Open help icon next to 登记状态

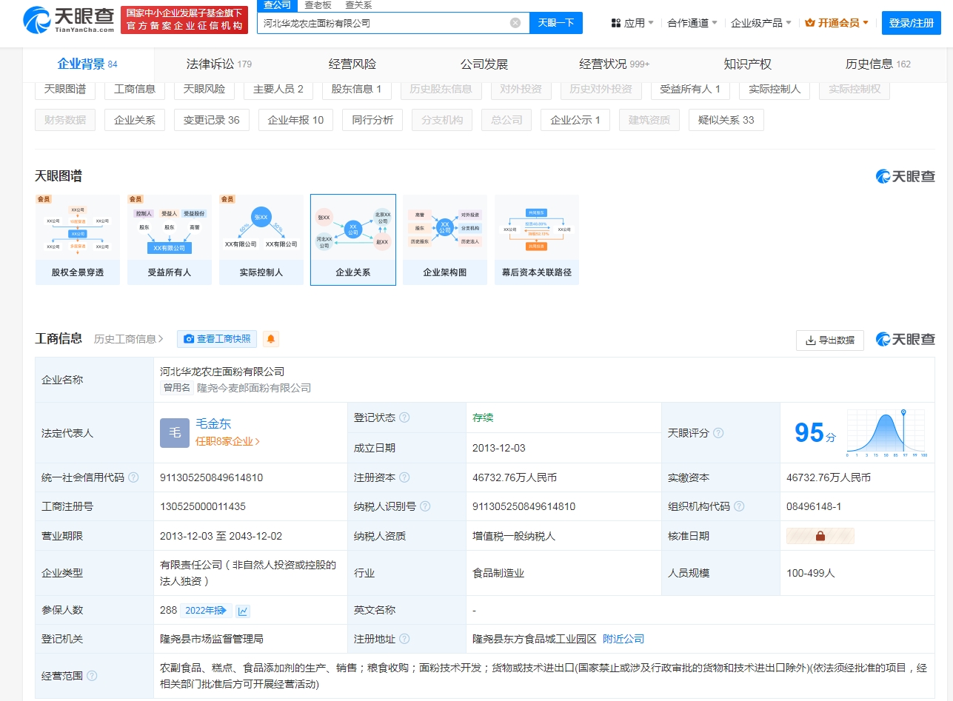point(404,417)
